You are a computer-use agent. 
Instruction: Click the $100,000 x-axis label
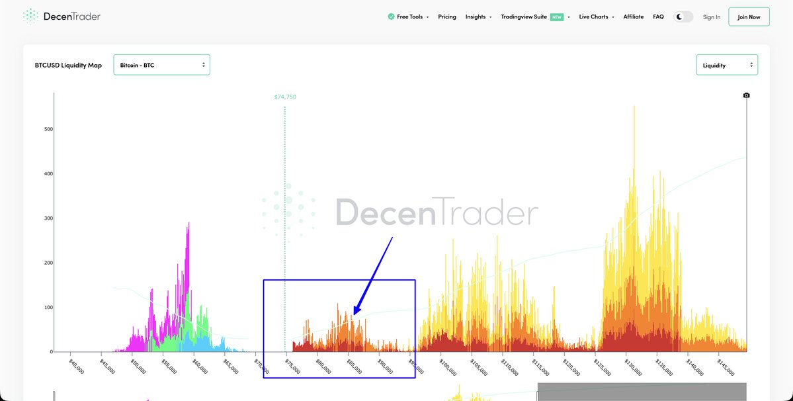[449, 367]
